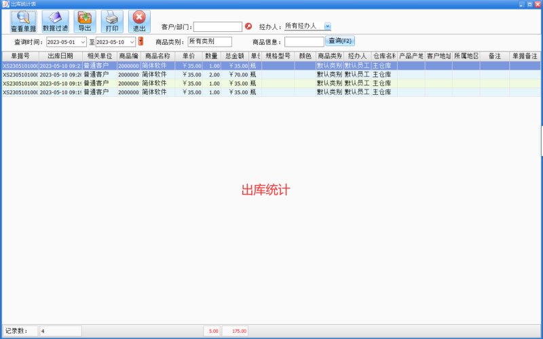
Task: Click the 单价 column header
Action: (189, 56)
